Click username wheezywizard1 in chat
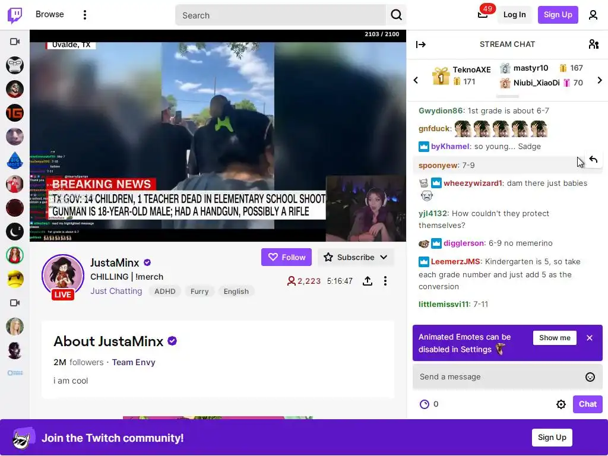This screenshot has height=456, width=608. point(473,183)
